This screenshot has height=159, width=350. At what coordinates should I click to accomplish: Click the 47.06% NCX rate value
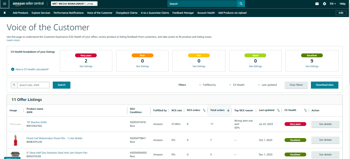[176, 124]
